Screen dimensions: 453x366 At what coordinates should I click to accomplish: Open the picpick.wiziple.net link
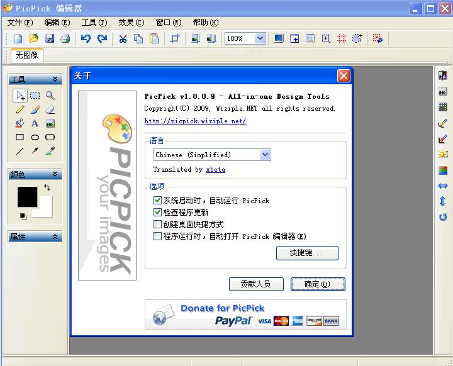point(195,121)
